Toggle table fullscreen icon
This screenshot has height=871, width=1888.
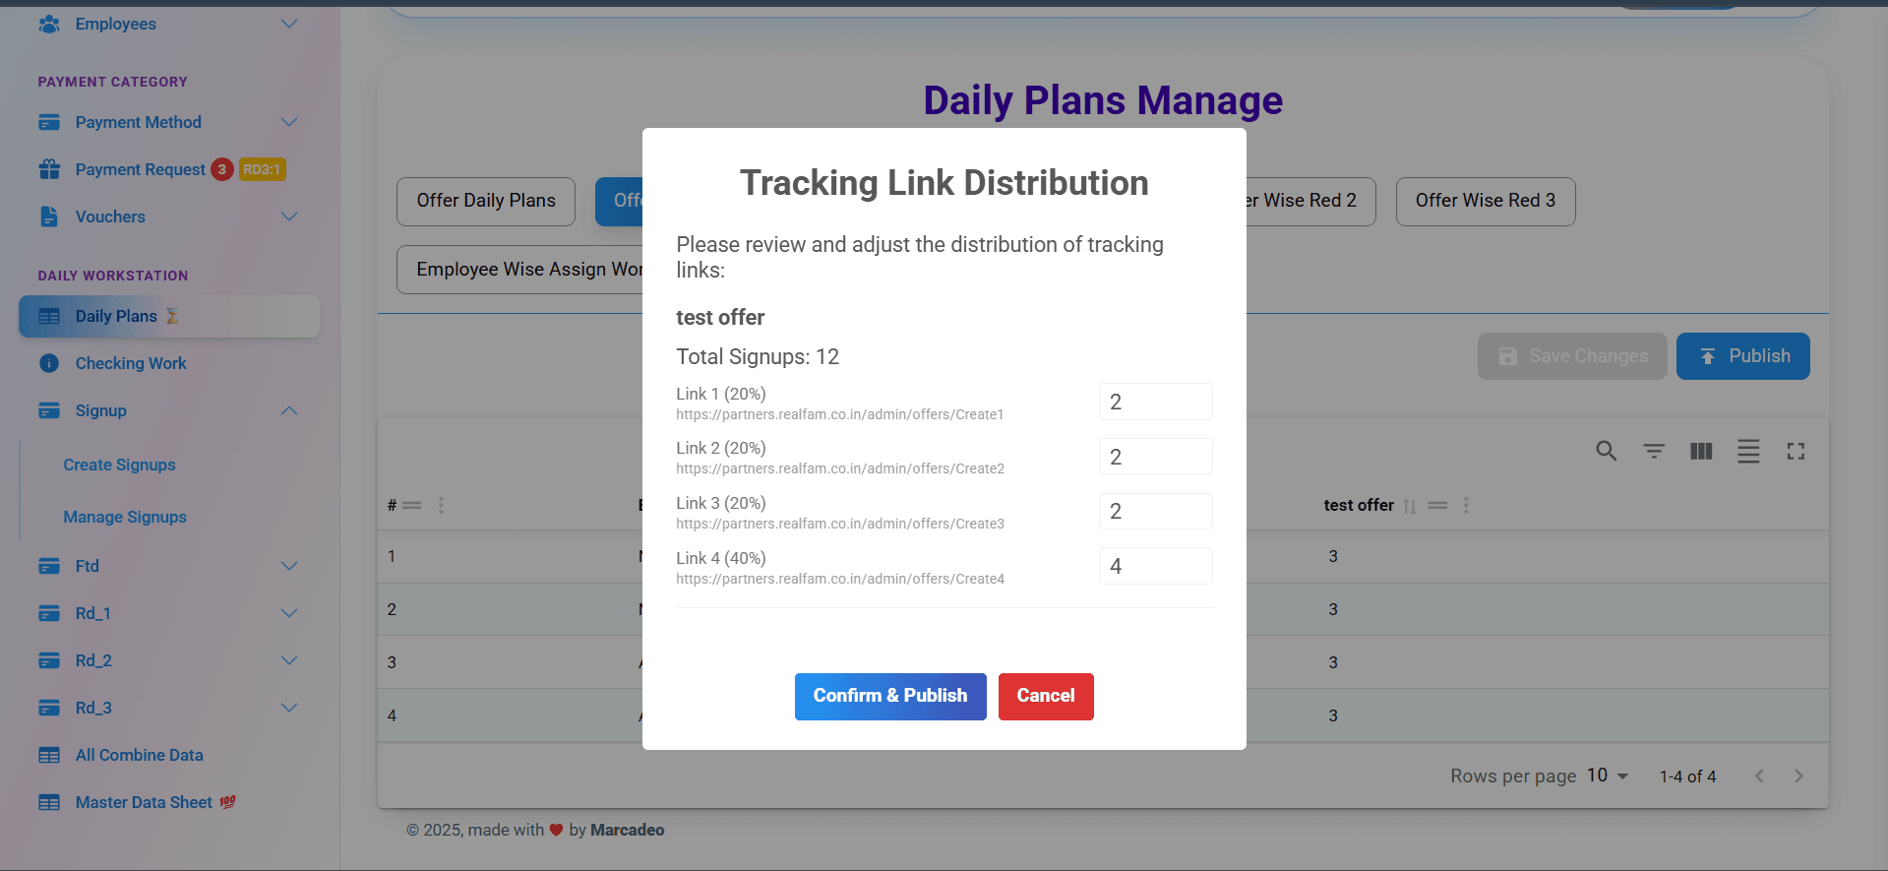click(1796, 451)
